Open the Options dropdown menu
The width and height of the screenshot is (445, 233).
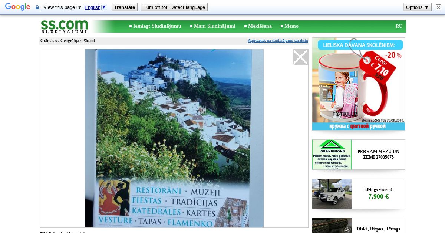pyautogui.click(x=418, y=7)
